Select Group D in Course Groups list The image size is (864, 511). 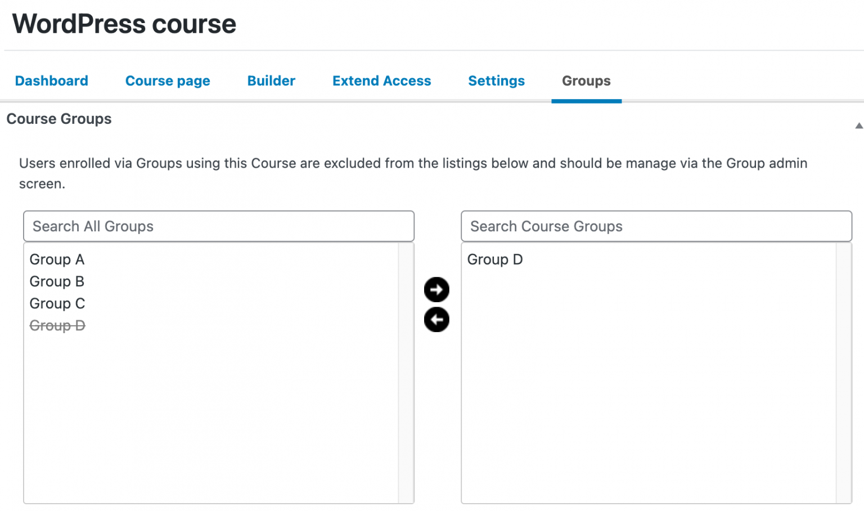pyautogui.click(x=495, y=259)
